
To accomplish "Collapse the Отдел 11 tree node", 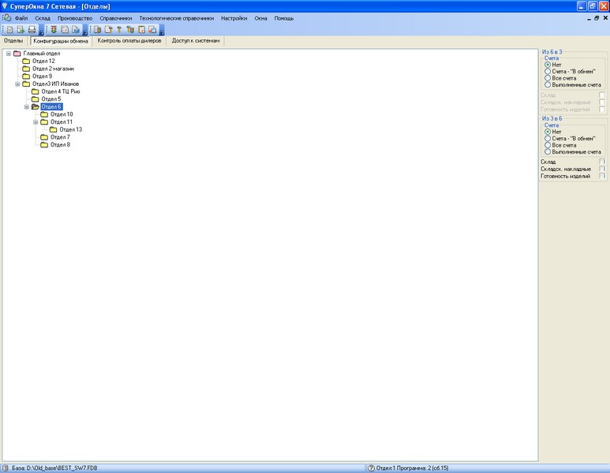I will 36,122.
